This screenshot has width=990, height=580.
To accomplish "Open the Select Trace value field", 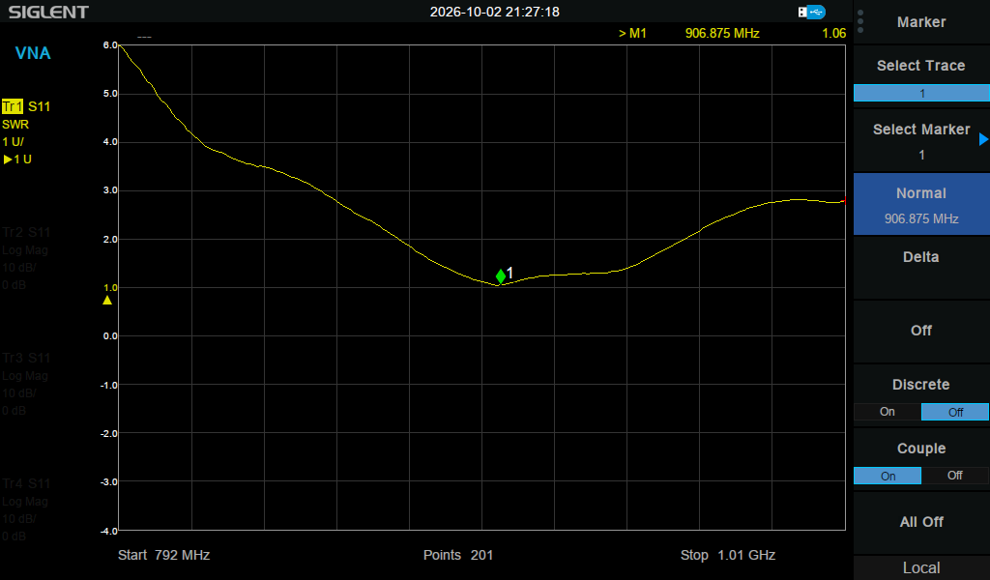I will [921, 94].
